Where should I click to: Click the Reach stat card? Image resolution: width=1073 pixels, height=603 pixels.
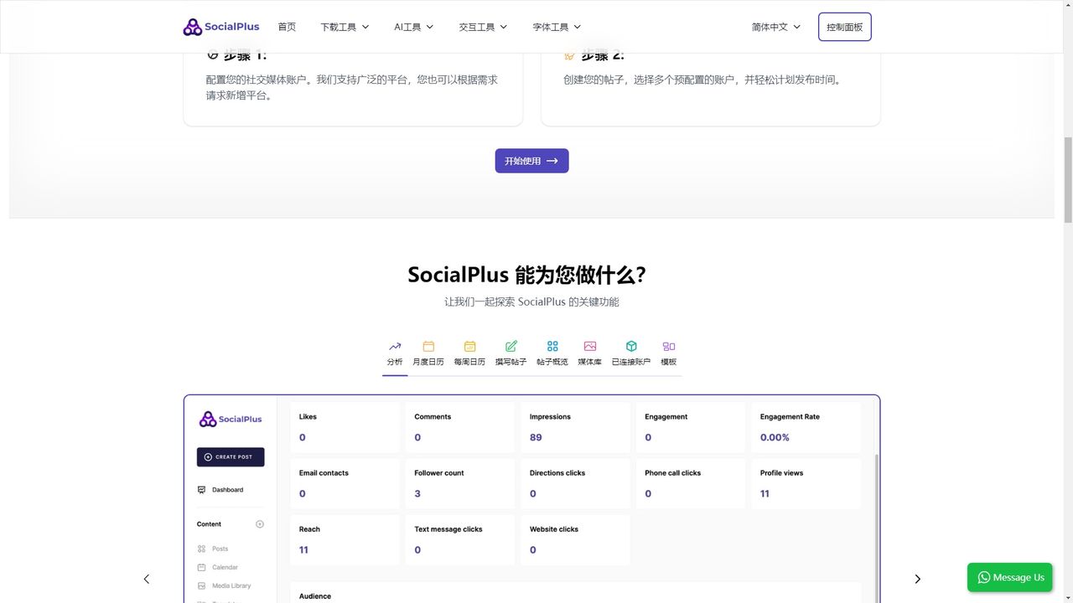[x=345, y=539]
